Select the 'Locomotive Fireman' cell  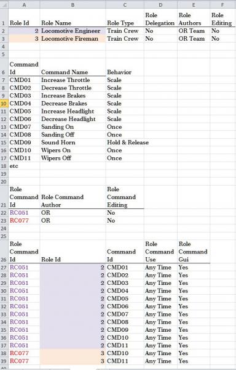[x=73, y=39]
